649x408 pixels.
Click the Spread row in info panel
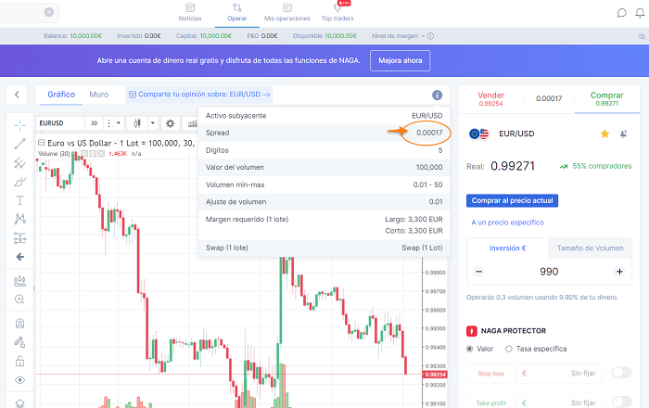click(324, 133)
